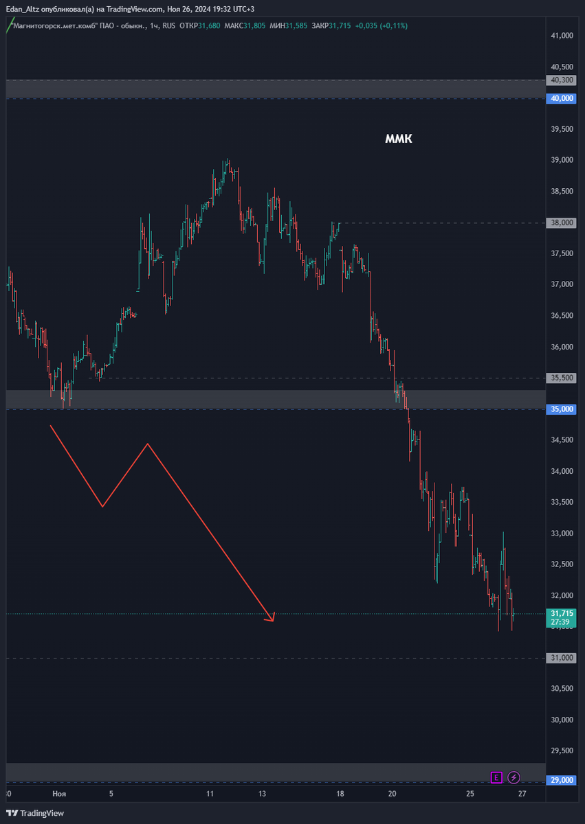
Task: Click 30,500 on the price axis
Action: click(562, 689)
